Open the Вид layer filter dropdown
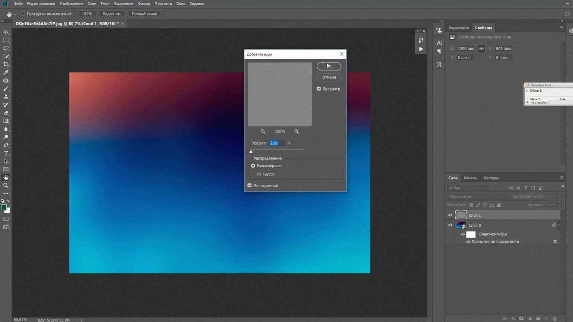Screen dimensions: 573x322 click(468, 188)
